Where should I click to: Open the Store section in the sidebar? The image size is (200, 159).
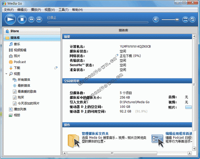click(32, 31)
